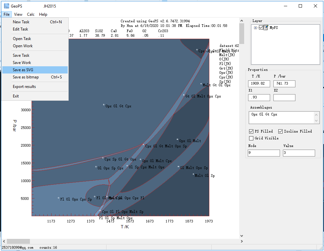Expand the MyPS layer tree node
Viewport: 324px width, 251px height.
click(256, 28)
